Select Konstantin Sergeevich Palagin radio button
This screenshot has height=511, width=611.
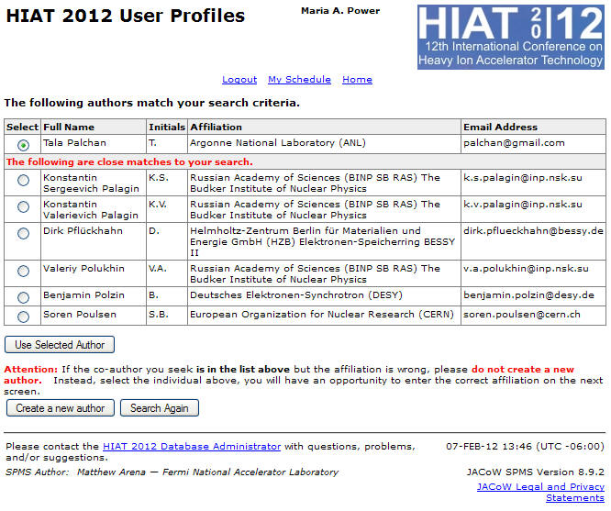(x=23, y=180)
